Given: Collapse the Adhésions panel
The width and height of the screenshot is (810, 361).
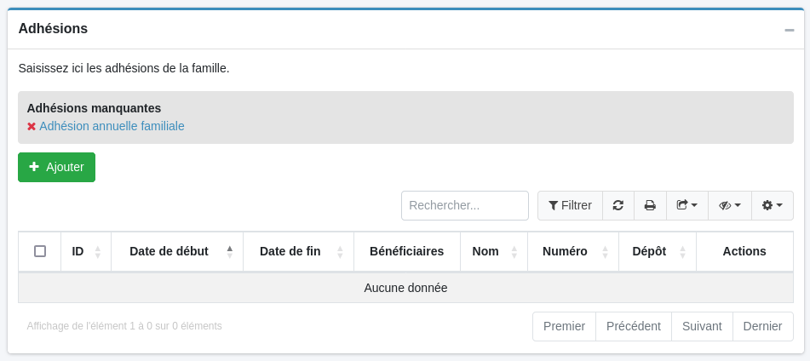Looking at the screenshot, I should point(790,30).
